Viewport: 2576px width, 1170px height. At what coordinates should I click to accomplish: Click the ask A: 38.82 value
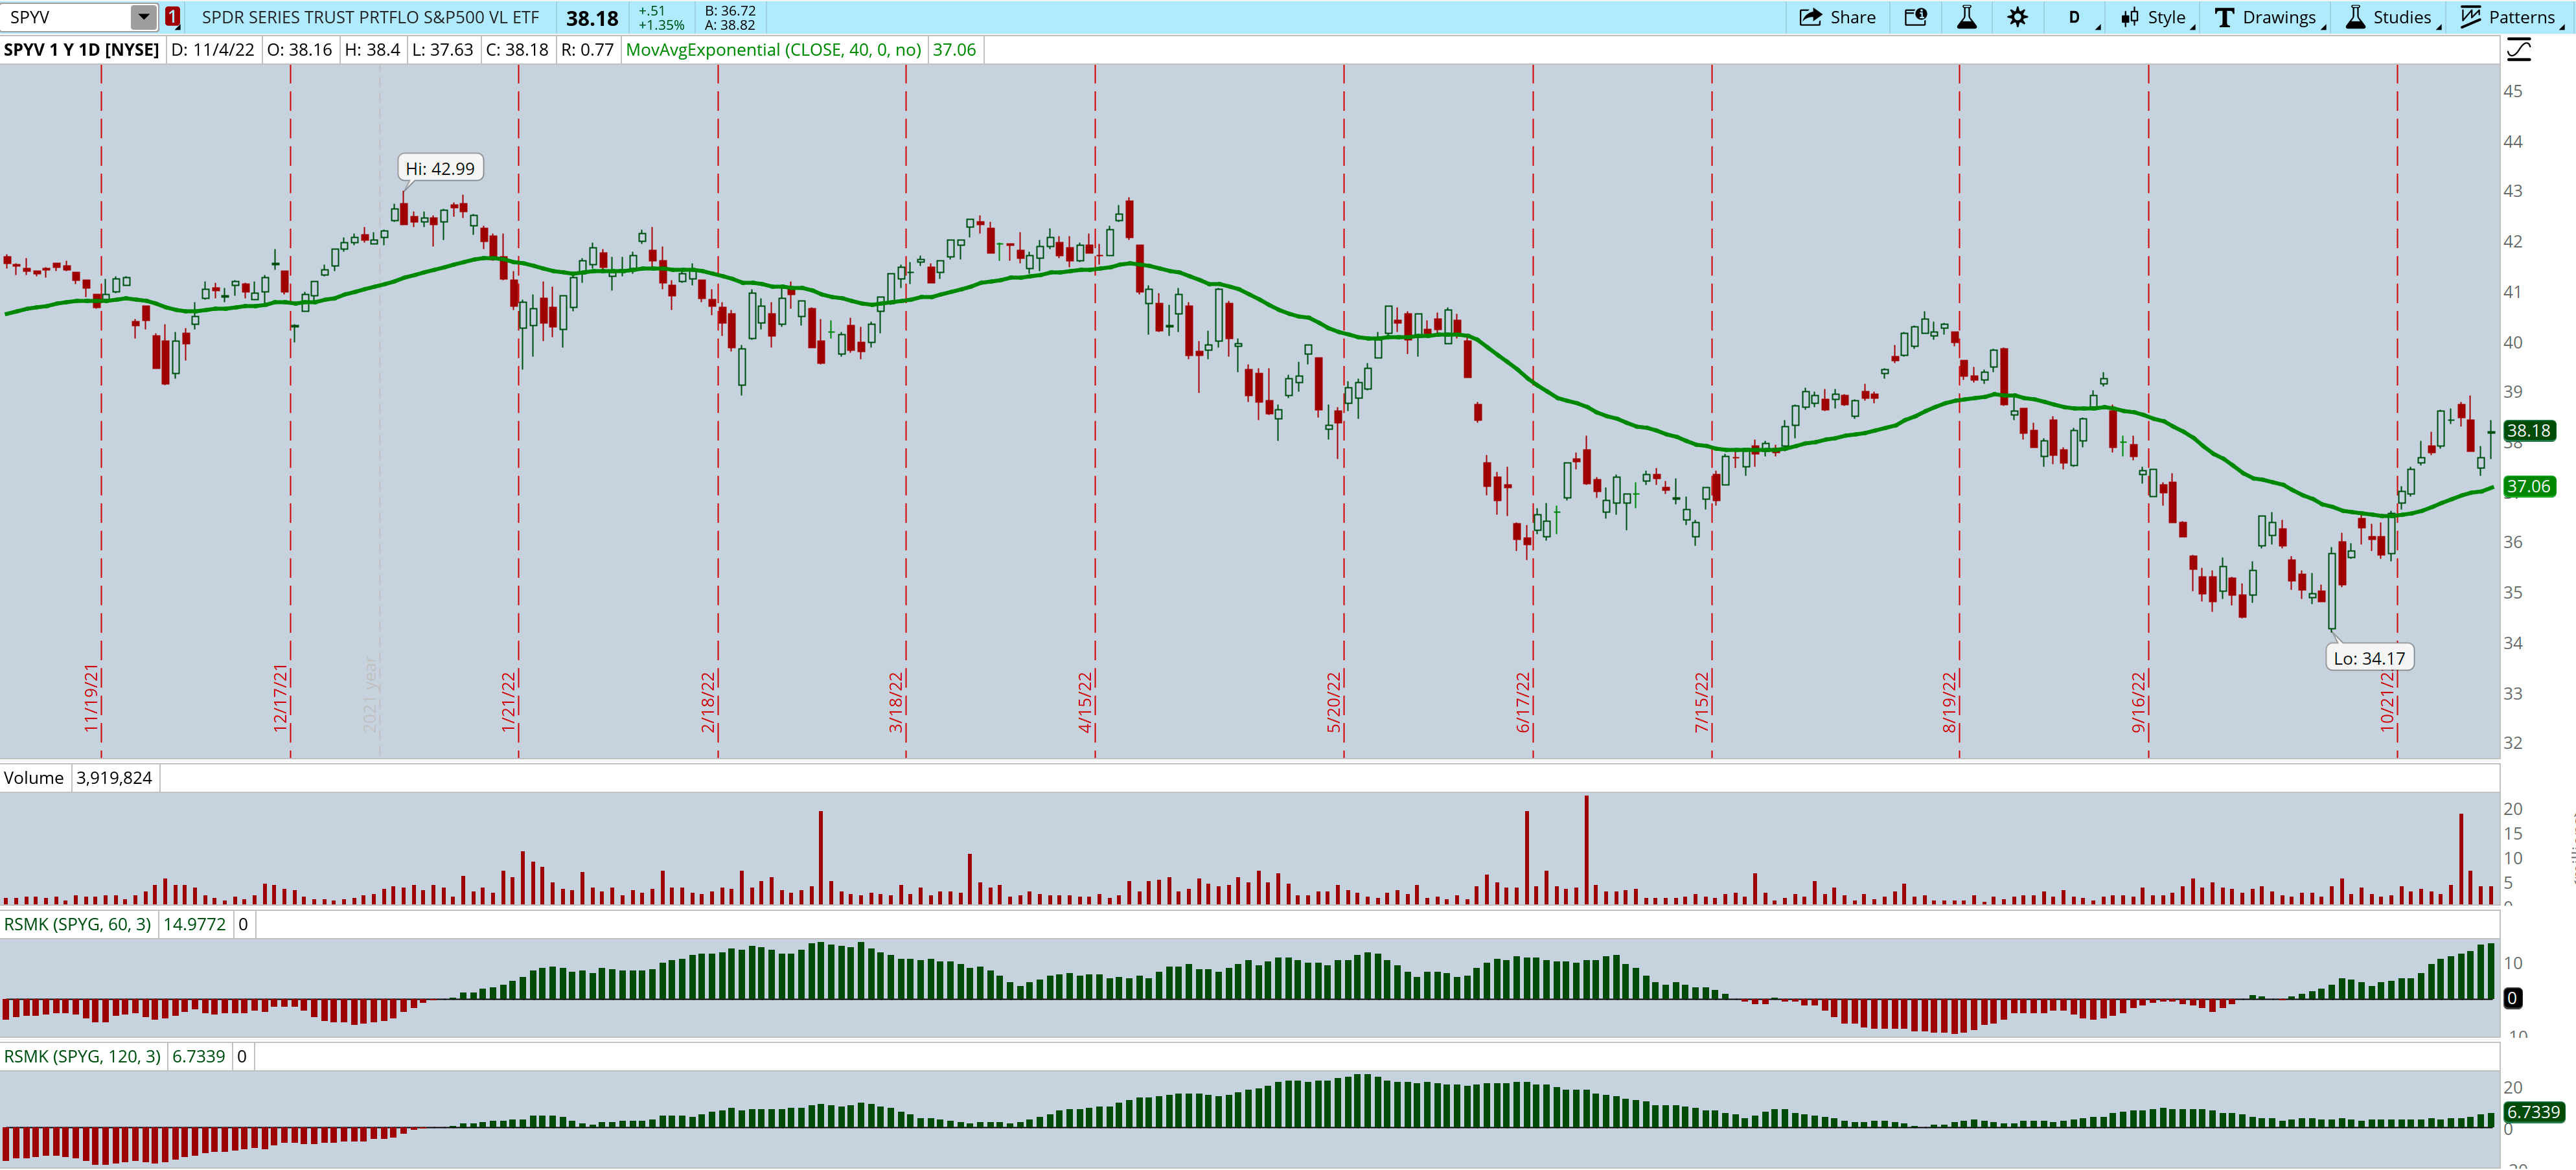730,25
